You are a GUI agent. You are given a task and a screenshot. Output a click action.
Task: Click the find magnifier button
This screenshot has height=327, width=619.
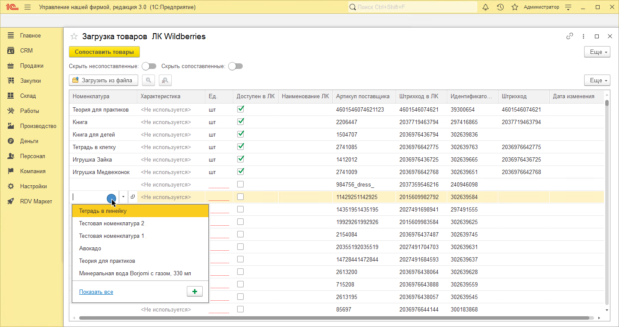tap(149, 80)
